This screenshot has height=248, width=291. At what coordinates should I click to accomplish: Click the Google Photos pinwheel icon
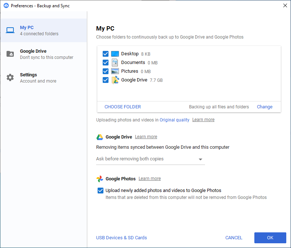(99, 179)
